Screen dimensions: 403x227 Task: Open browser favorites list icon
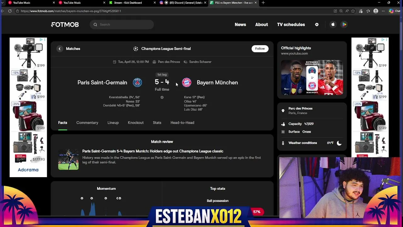(368, 11)
